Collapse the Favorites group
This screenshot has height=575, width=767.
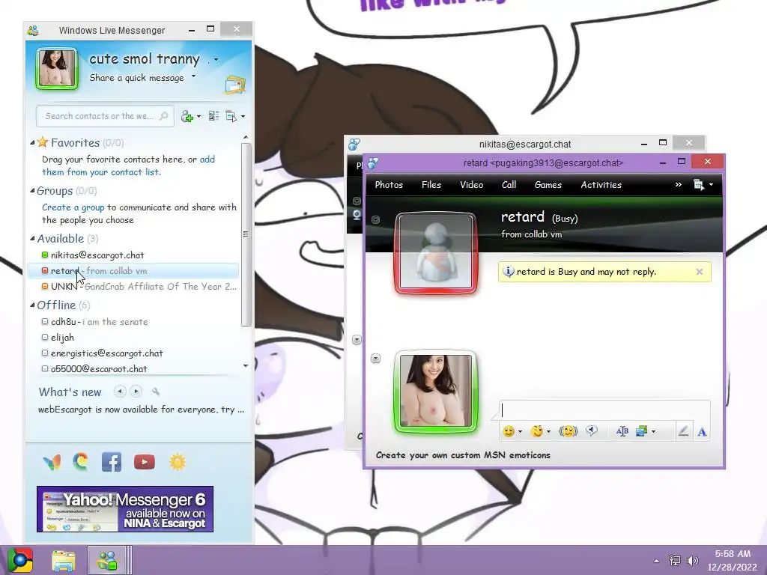(32, 143)
